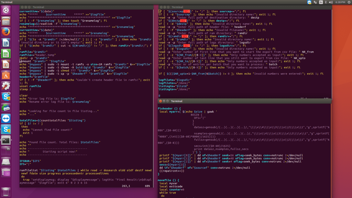352x198 pixels.
Task: Launch TeamViewer from the dock
Action: 6,119
